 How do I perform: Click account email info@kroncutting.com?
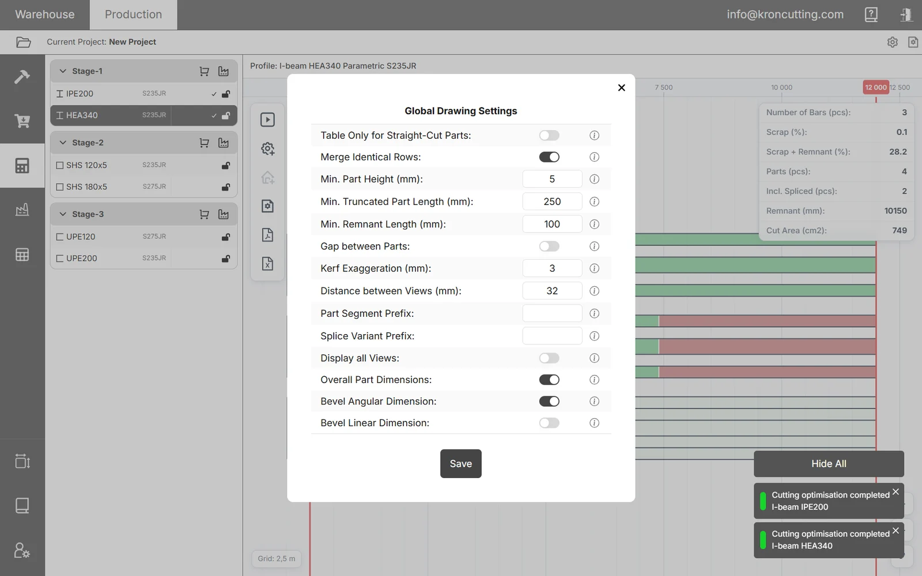click(785, 15)
